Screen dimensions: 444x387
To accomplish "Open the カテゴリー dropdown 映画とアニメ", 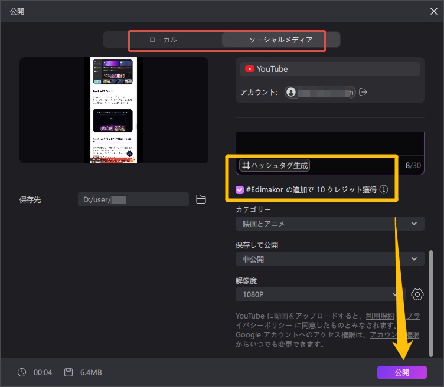I will pos(330,224).
